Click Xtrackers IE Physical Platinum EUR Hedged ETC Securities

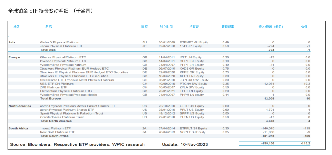(x=84, y=72)
